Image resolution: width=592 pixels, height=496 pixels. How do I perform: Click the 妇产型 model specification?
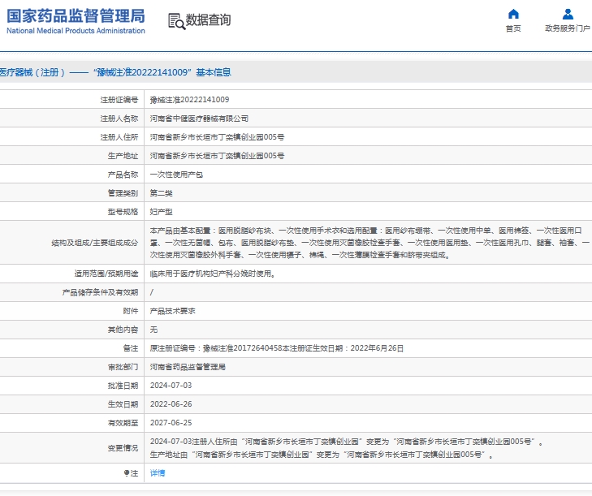click(x=162, y=212)
